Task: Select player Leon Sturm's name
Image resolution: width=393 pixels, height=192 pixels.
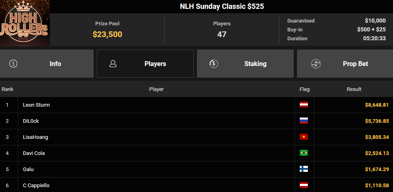Action: coord(36,105)
